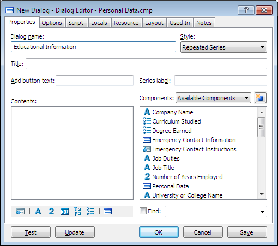Click the new Number variable icon

[x=51, y=212]
